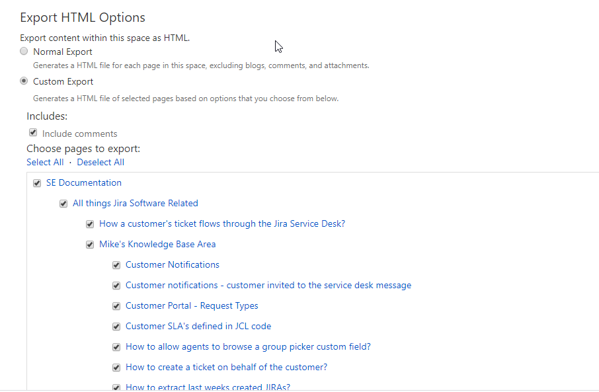Open the SE Documentation page link
The image size is (599, 392).
tap(84, 182)
